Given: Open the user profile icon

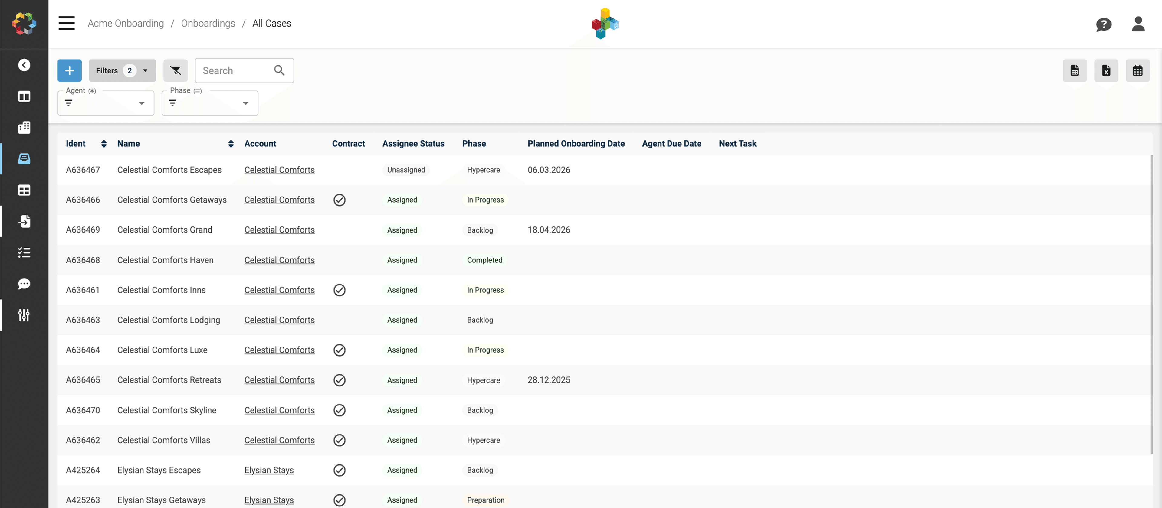Looking at the screenshot, I should (x=1138, y=24).
